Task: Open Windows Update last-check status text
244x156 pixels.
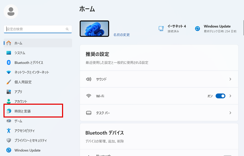Action: [220, 31]
